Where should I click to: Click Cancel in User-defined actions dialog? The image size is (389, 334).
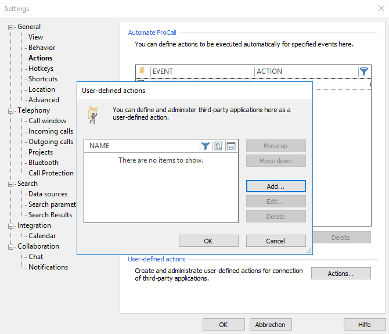click(x=276, y=241)
